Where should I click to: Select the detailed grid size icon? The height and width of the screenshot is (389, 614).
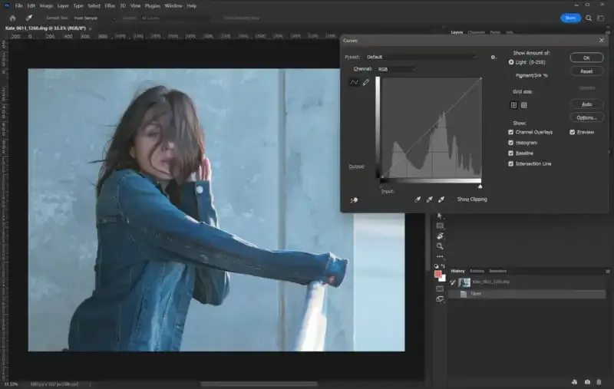(x=524, y=105)
